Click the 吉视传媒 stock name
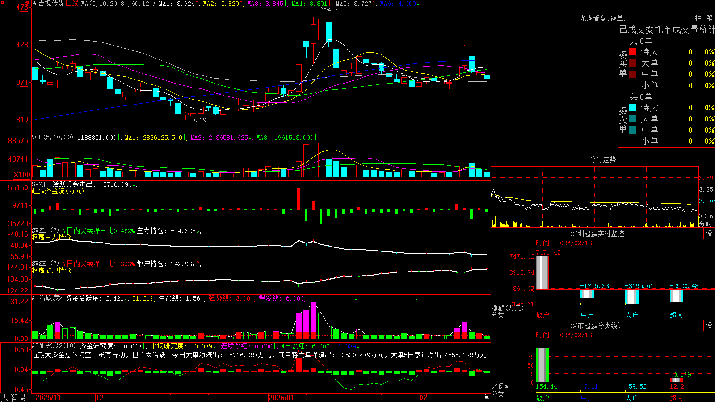The image size is (715, 402). coord(51,4)
